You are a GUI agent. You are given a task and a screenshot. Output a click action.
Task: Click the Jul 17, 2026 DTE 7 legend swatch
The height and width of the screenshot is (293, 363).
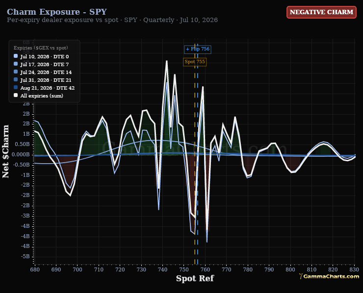pyautogui.click(x=16, y=64)
